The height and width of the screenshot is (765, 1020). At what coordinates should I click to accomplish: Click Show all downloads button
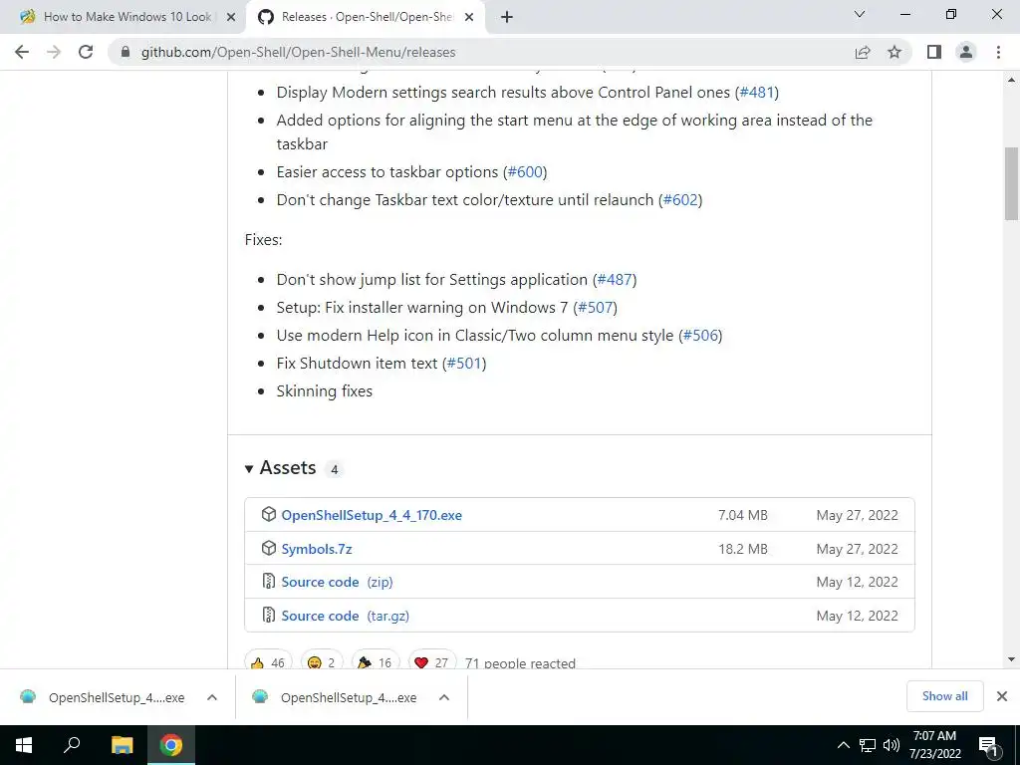944,696
